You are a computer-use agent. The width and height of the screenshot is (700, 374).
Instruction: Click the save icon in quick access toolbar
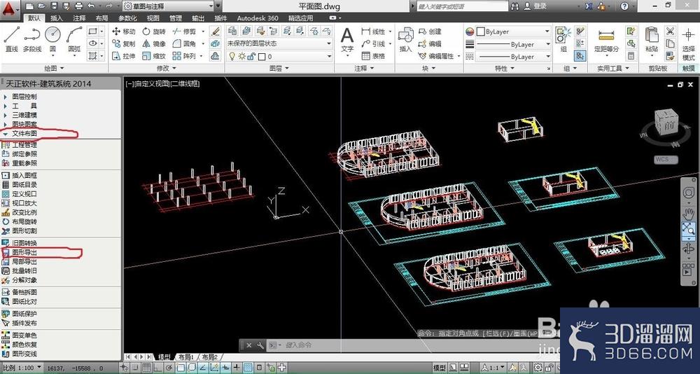click(x=54, y=6)
